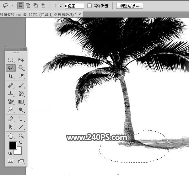Enable Add to Selection mode
Image resolution: width=189 pixels, height=175 pixels.
[x=28, y=5]
